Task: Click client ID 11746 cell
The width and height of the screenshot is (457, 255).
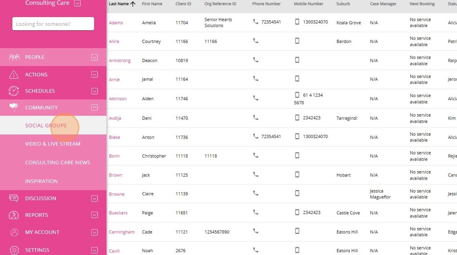Action: coord(182,99)
